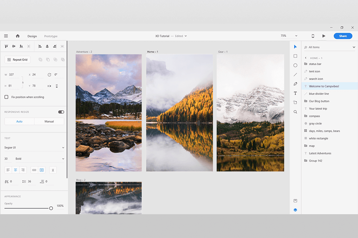
Task: Edit the height field showing 81
Action: pyautogui.click(x=14, y=86)
